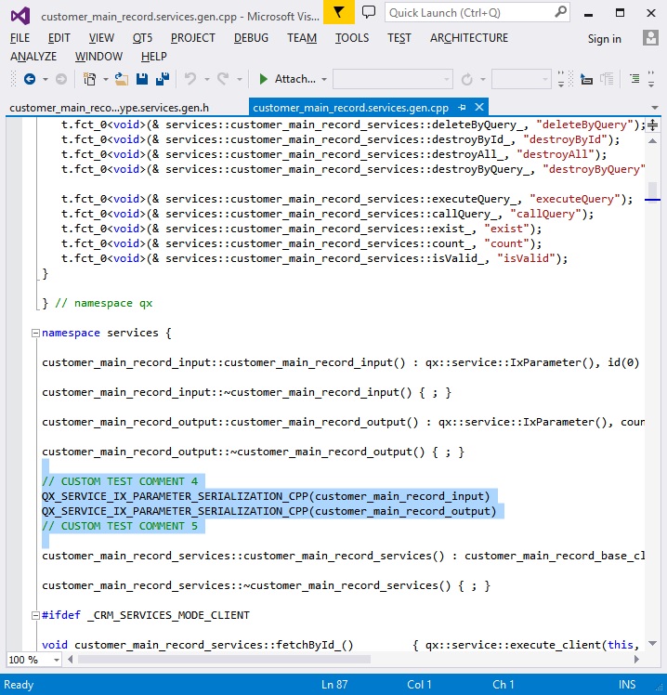The width and height of the screenshot is (667, 695).
Task: Open the HELP menu
Action: click(154, 57)
